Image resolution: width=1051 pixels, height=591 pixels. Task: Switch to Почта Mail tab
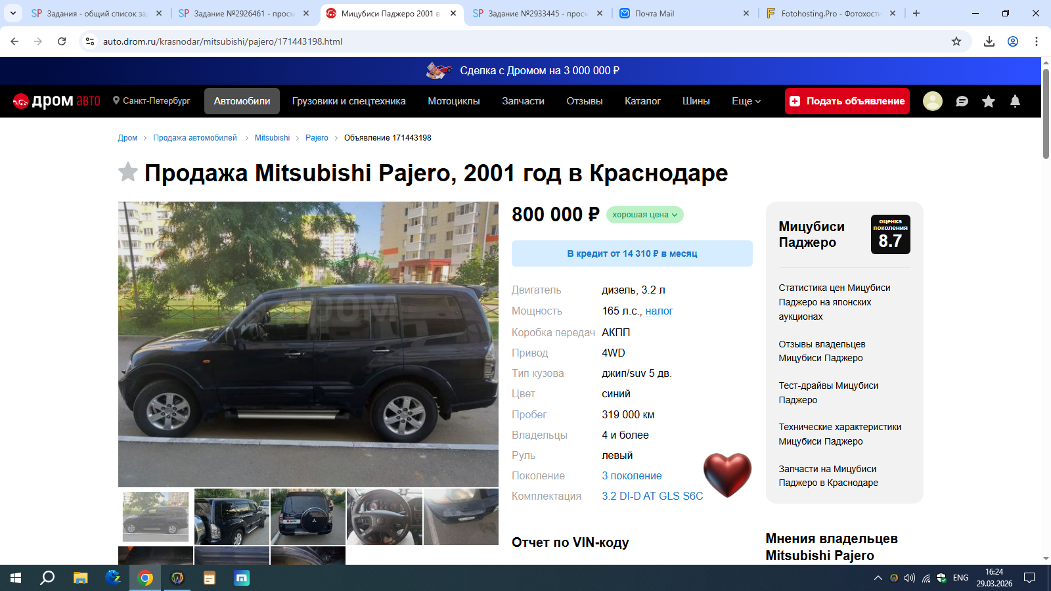click(684, 13)
